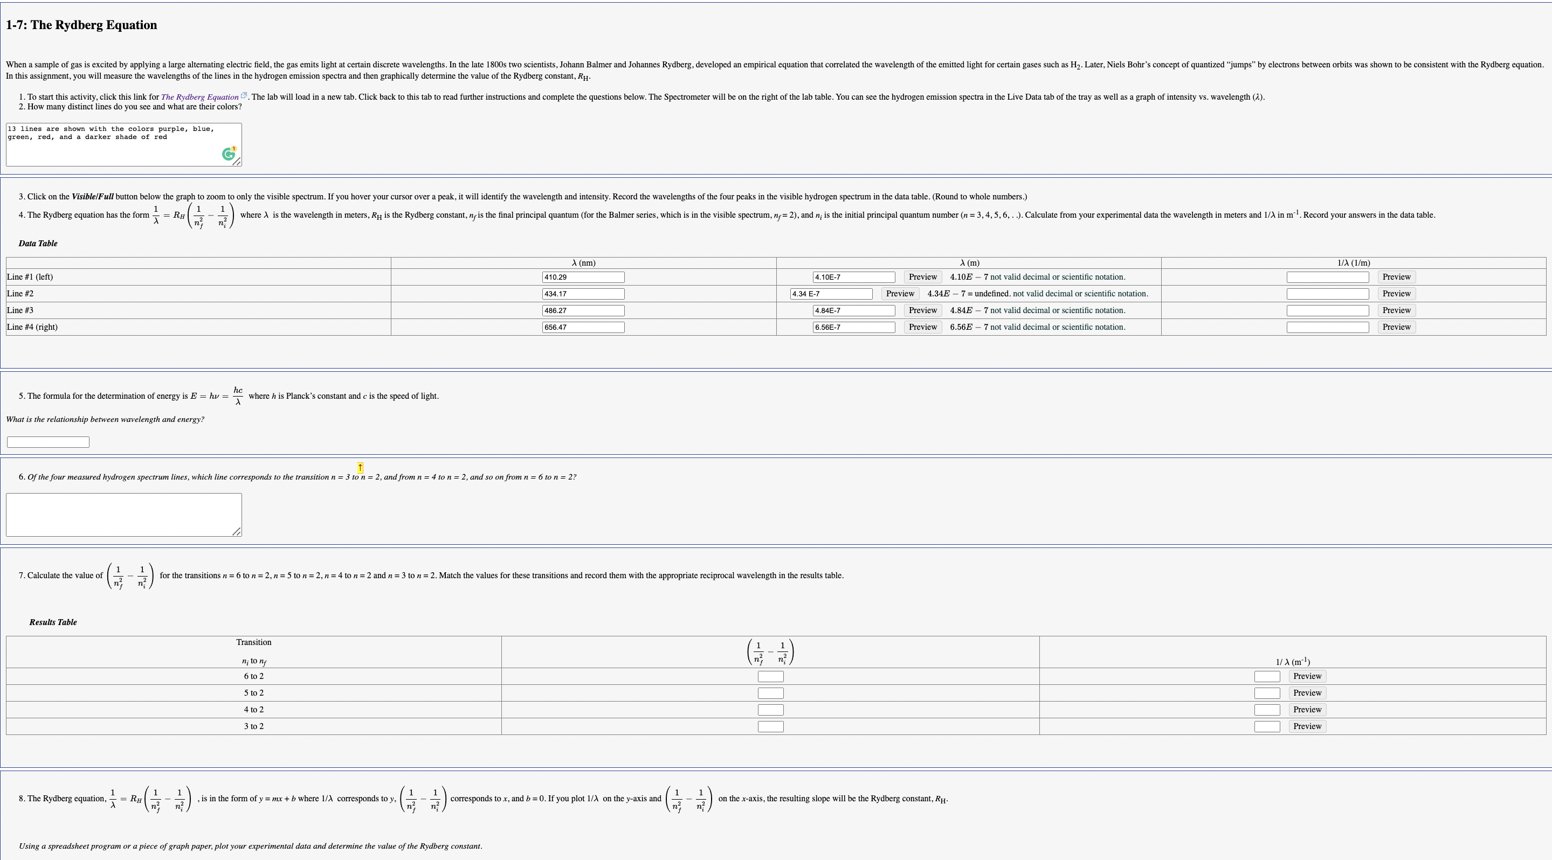Click the "Line #1 (left)" row label
Viewport: 1552px width, 860px height.
click(x=30, y=277)
